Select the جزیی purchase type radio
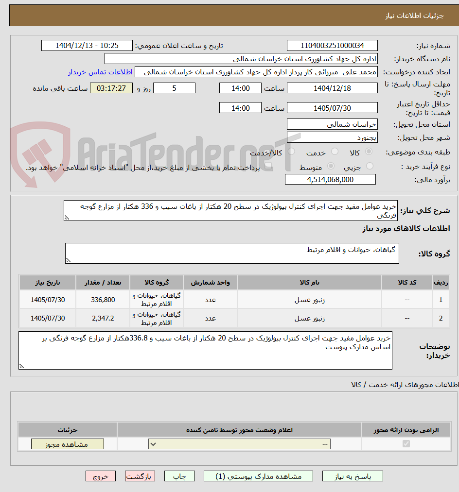The height and width of the screenshot is (492, 459). click(x=370, y=166)
